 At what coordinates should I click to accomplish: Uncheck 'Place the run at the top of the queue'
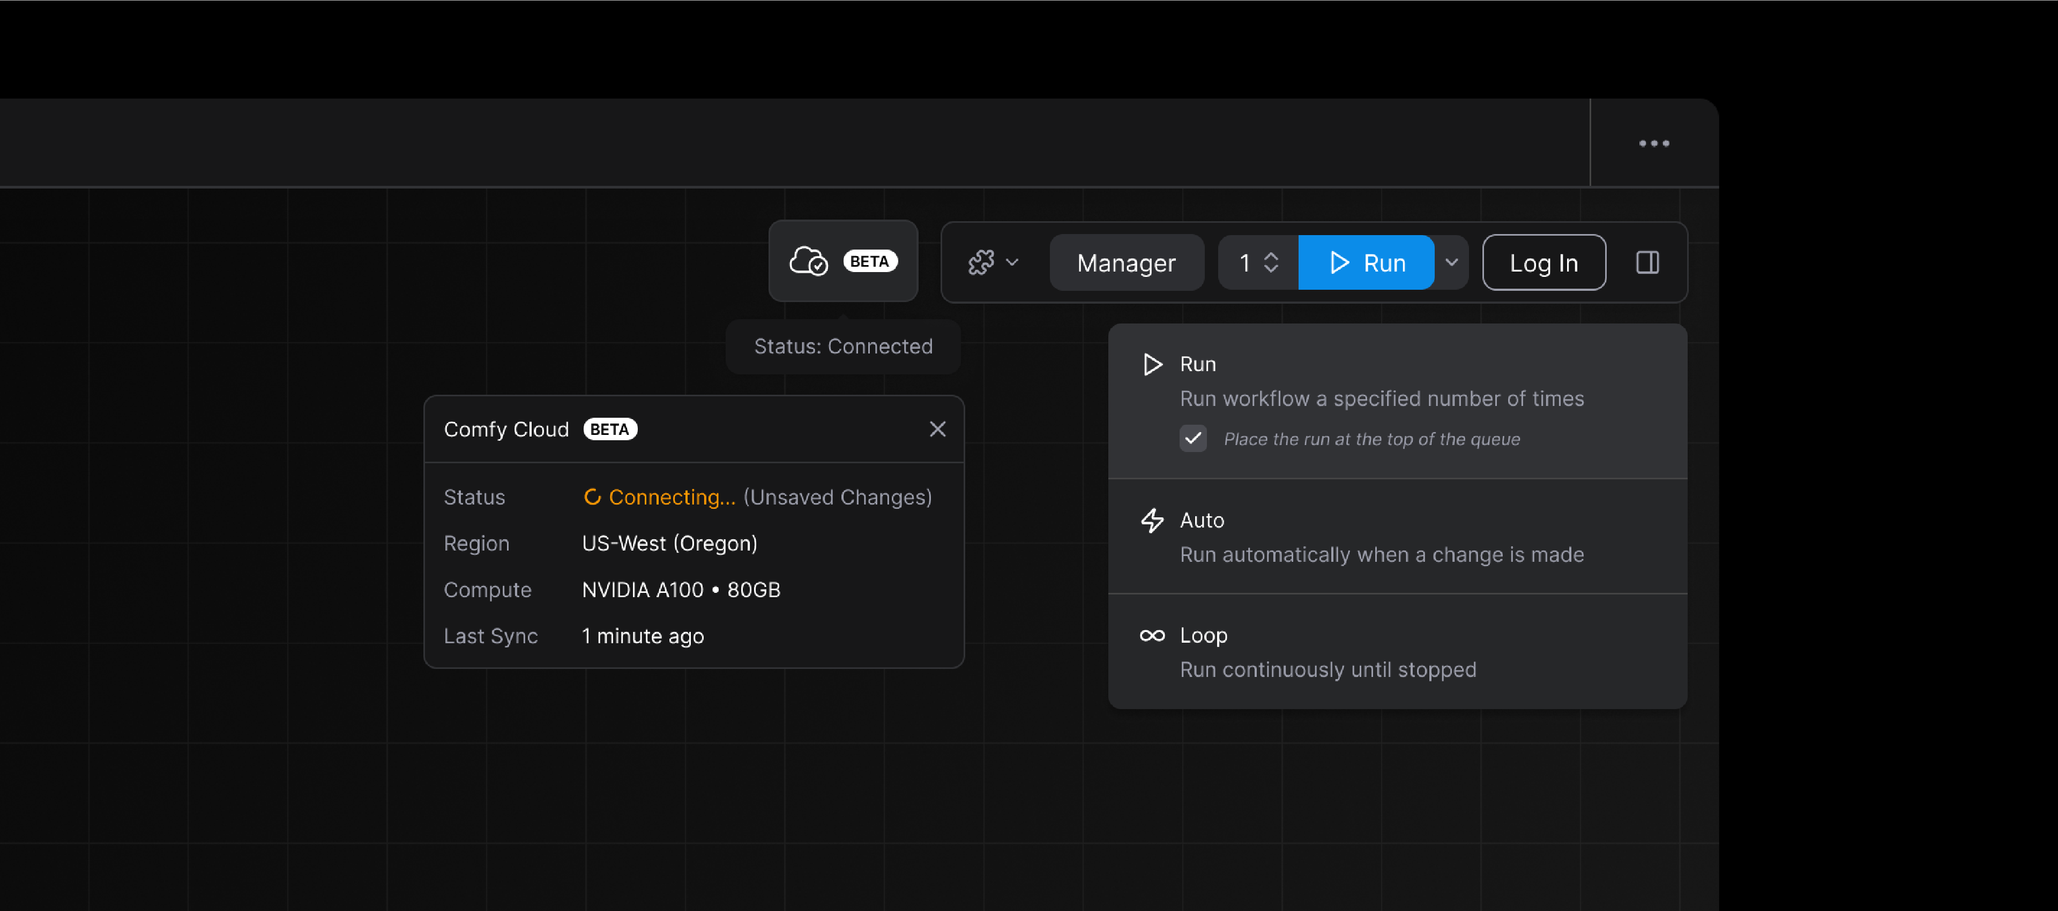pyautogui.click(x=1193, y=438)
